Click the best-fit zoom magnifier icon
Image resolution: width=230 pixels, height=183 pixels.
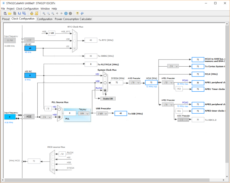[48, 13]
